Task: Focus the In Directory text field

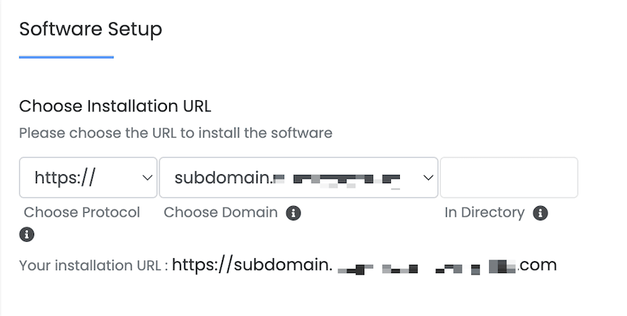Action: pos(508,177)
